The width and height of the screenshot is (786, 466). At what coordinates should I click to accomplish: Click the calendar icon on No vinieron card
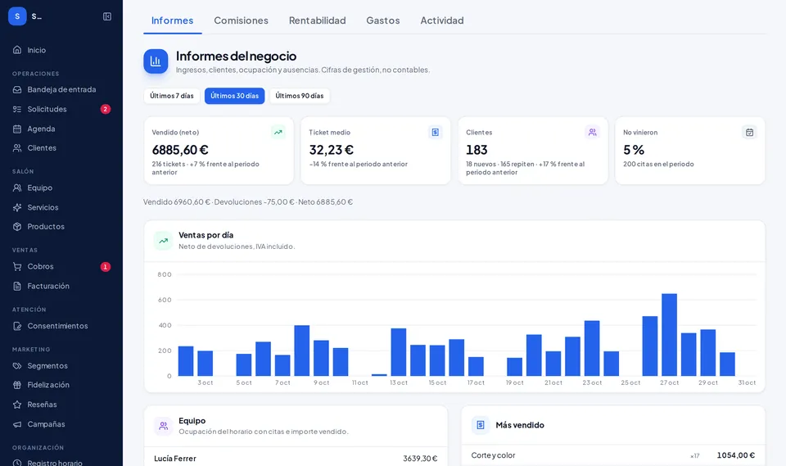pyautogui.click(x=749, y=133)
